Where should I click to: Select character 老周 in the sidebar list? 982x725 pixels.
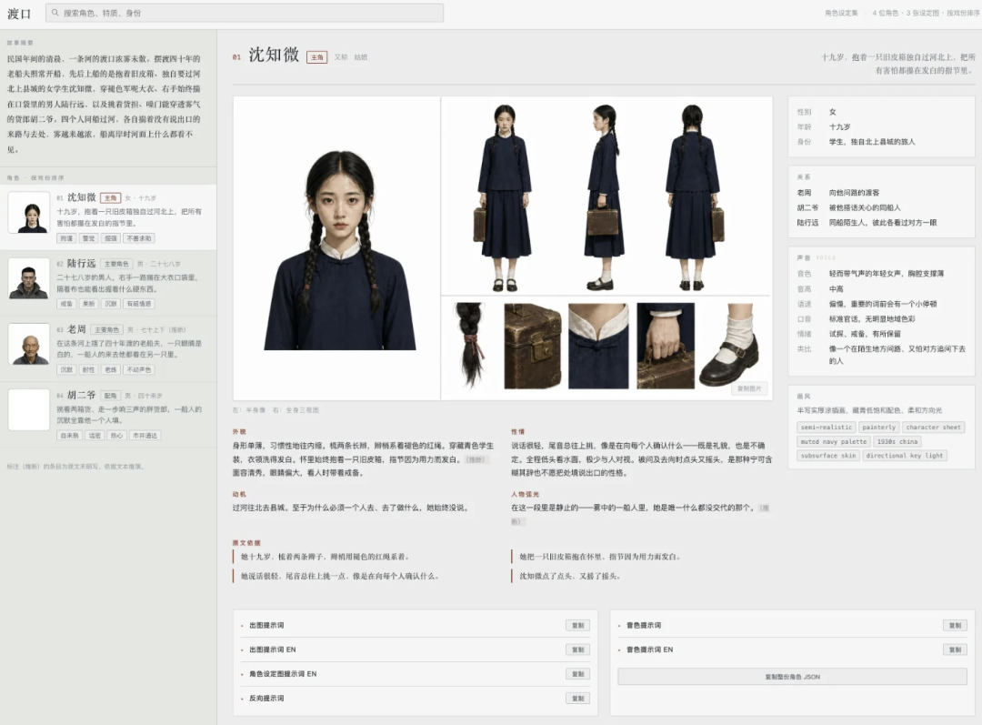[108, 348]
